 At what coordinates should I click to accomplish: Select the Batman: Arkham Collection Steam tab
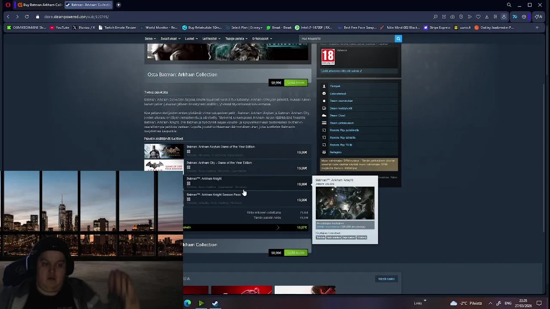point(89,5)
